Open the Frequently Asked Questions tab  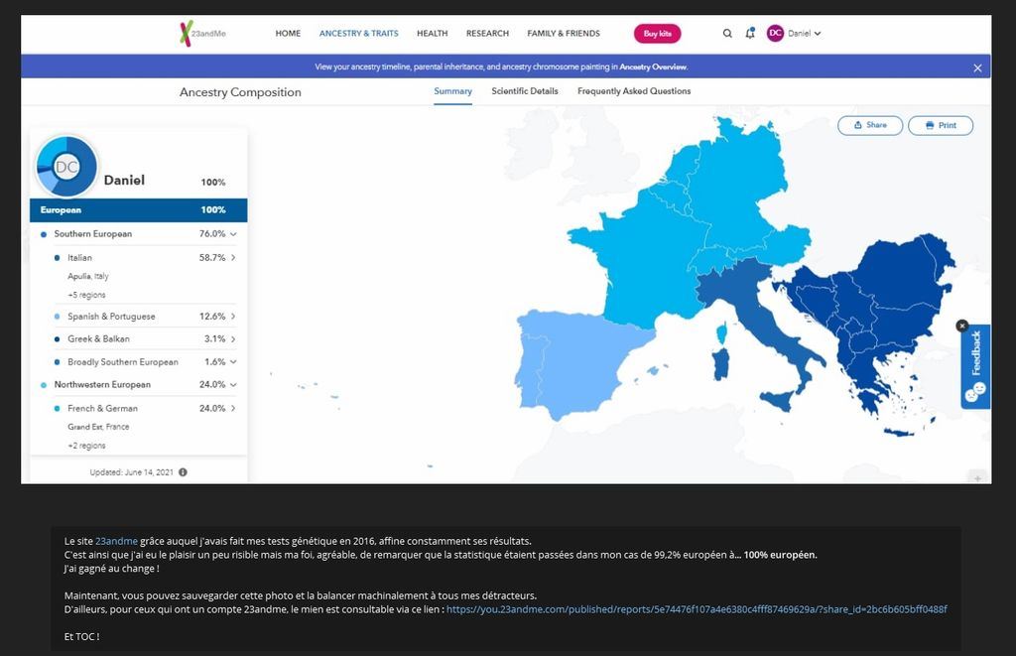point(634,91)
